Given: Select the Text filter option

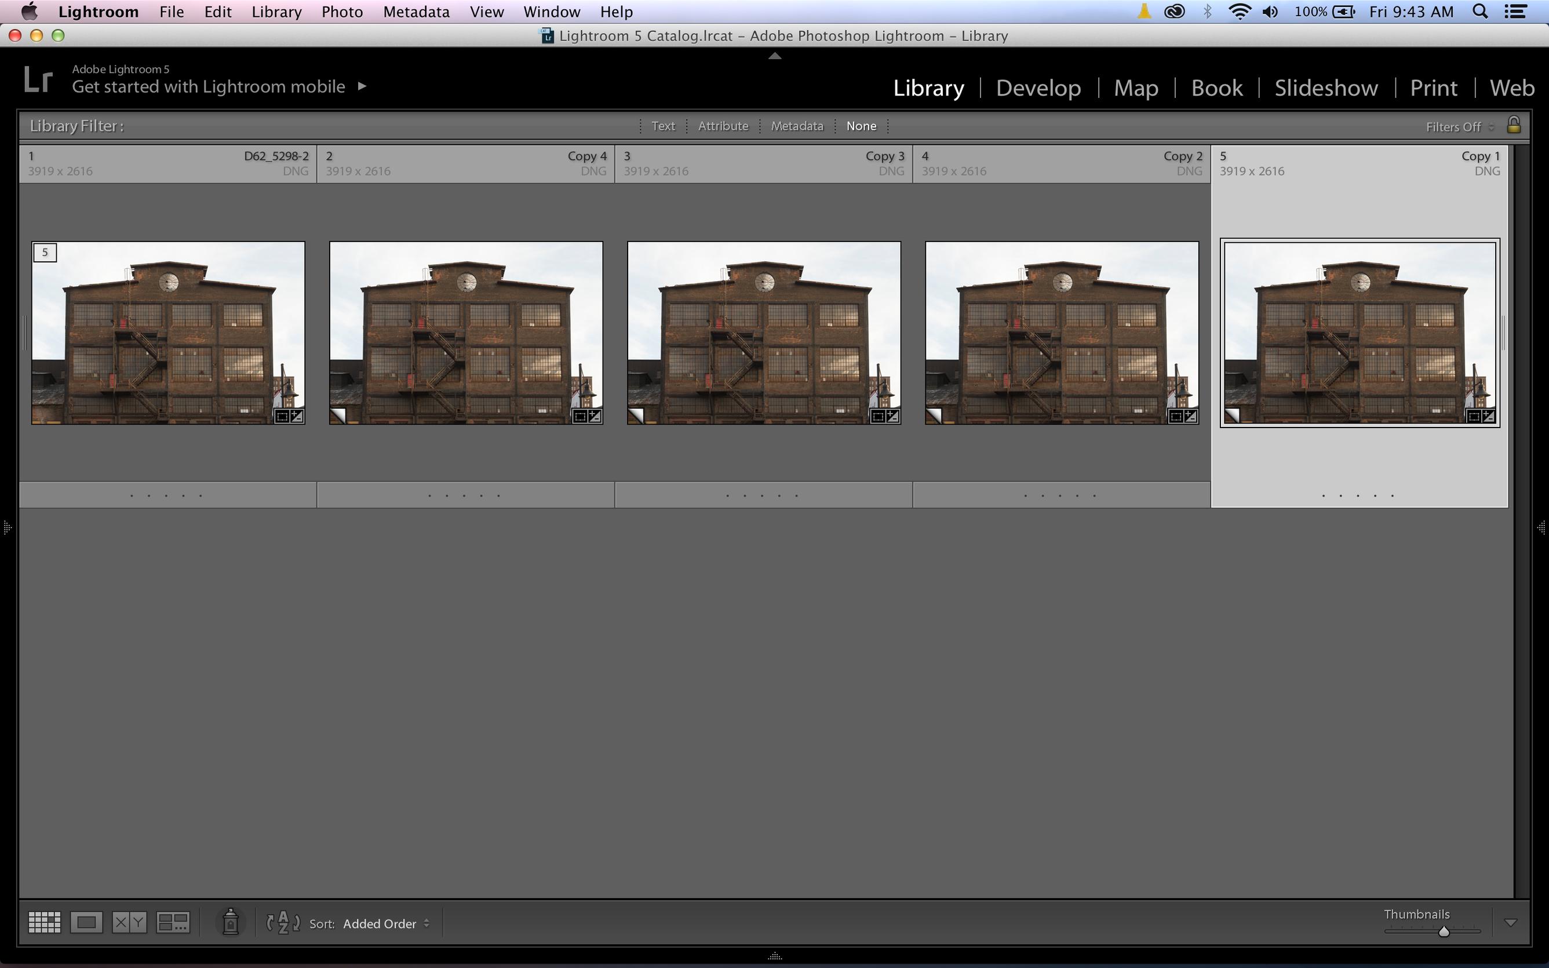Looking at the screenshot, I should [x=663, y=126].
